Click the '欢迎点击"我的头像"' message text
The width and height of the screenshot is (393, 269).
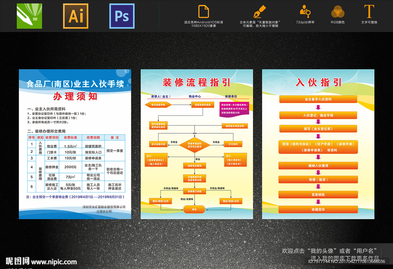pos(329,251)
